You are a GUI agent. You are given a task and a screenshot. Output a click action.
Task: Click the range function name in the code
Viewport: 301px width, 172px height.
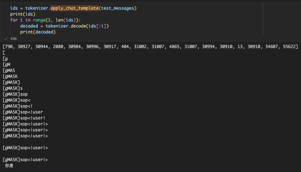click(39, 20)
